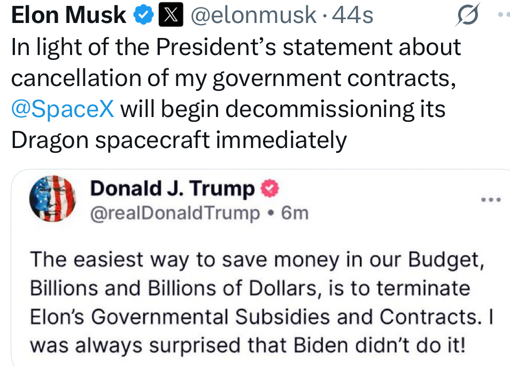Image resolution: width=510 pixels, height=366 pixels.
Task: Open the quoted post's 6m timestamp
Action: point(295,213)
